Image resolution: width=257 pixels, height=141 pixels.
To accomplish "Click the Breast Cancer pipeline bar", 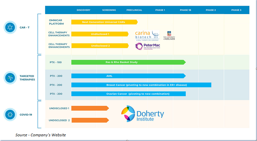I will [141, 85].
